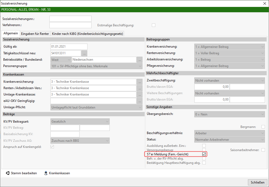Tick the Erstmalige Beschäftigung checkbox
This screenshot has height=187, width=269.
click(153, 25)
